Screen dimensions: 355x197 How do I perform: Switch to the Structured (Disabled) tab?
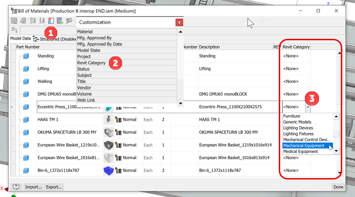pos(54,39)
